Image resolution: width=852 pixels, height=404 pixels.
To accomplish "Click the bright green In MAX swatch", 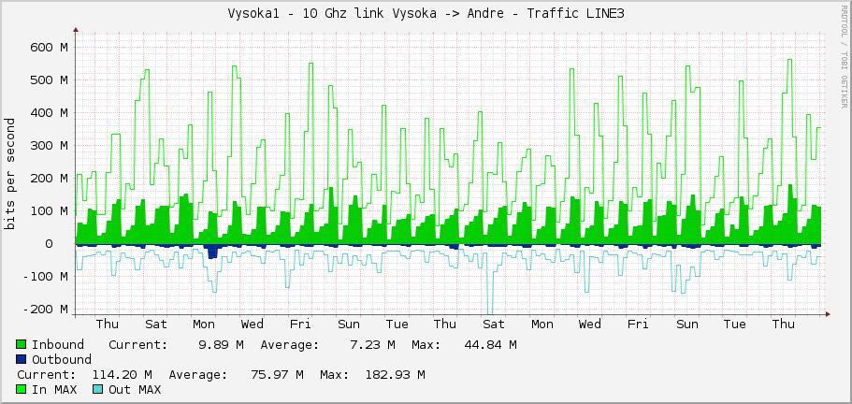I will point(22,389).
